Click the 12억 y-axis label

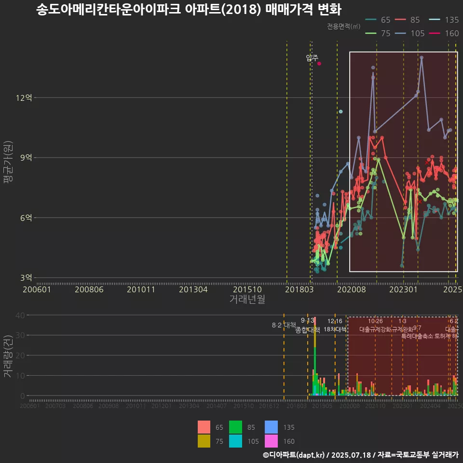24,98
